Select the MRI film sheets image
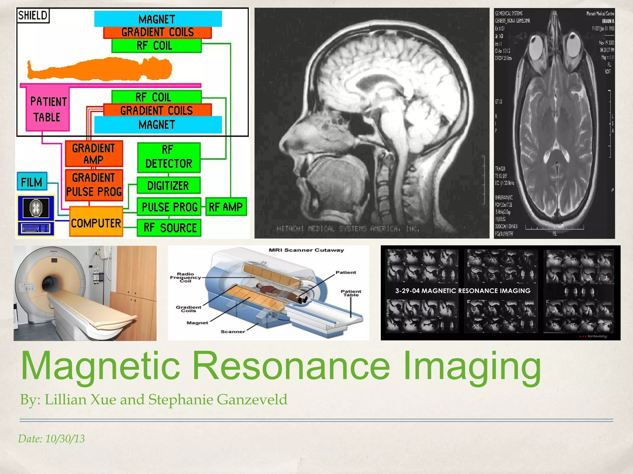Screen dimensions: 633x474 (500, 293)
